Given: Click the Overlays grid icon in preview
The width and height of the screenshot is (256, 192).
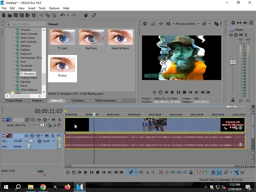Looking at the screenshot, I should 204,24.
